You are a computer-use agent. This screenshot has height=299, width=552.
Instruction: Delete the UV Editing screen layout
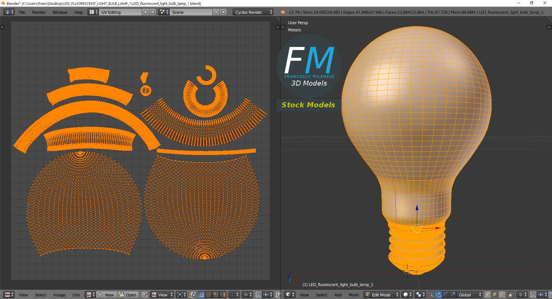pyautogui.click(x=153, y=12)
